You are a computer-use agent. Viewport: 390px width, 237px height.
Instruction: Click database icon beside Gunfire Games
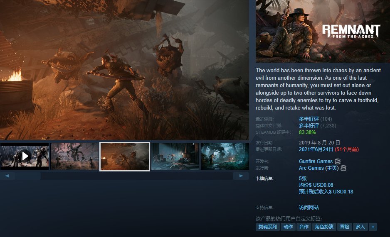point(338,161)
